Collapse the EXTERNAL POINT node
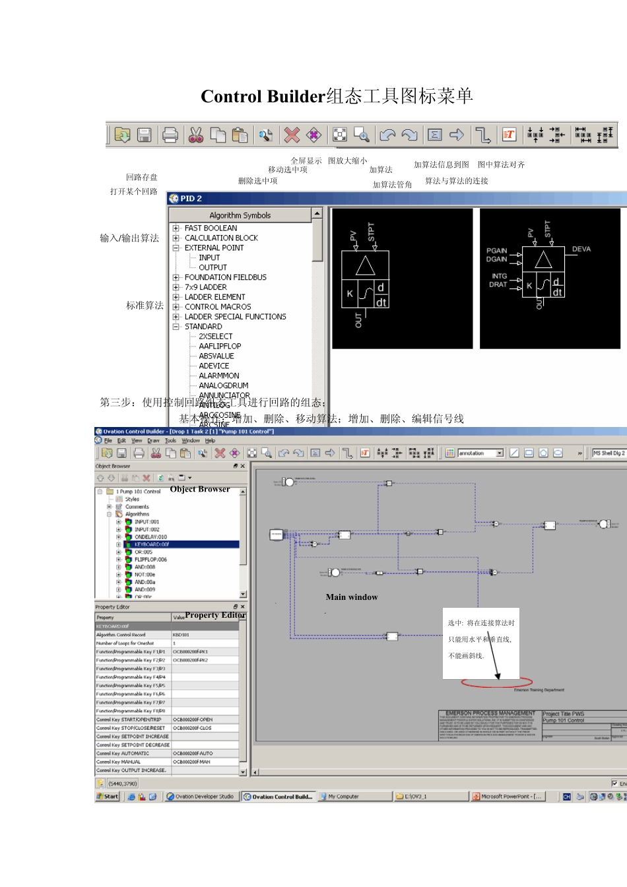The height and width of the screenshot is (887, 627). click(x=176, y=248)
